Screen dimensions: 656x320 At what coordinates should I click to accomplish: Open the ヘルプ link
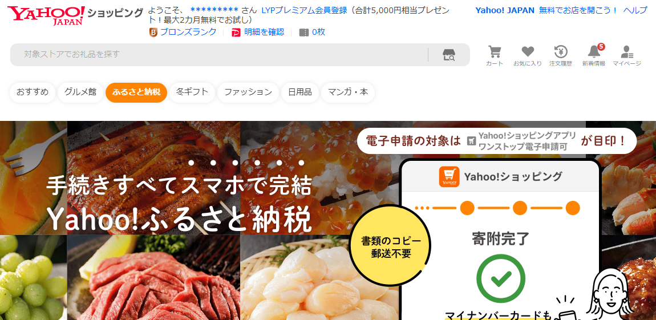click(x=635, y=10)
